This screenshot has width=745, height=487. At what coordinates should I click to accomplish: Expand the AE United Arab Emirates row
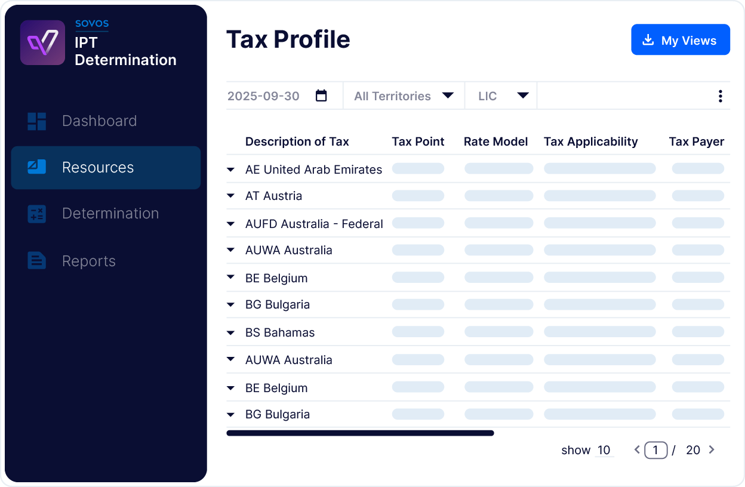(231, 169)
